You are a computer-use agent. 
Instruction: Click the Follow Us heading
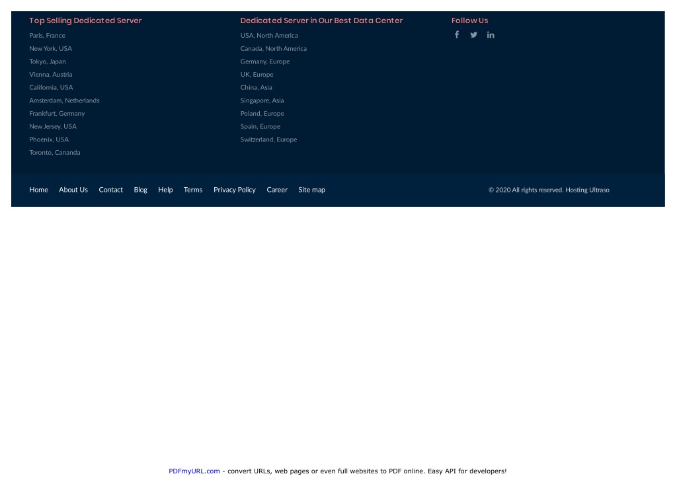point(470,20)
